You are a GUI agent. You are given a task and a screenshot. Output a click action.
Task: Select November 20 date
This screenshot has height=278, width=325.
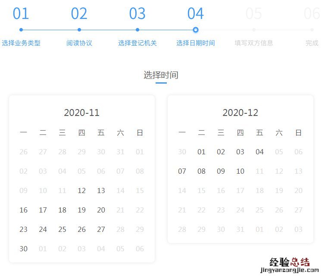(x=101, y=210)
